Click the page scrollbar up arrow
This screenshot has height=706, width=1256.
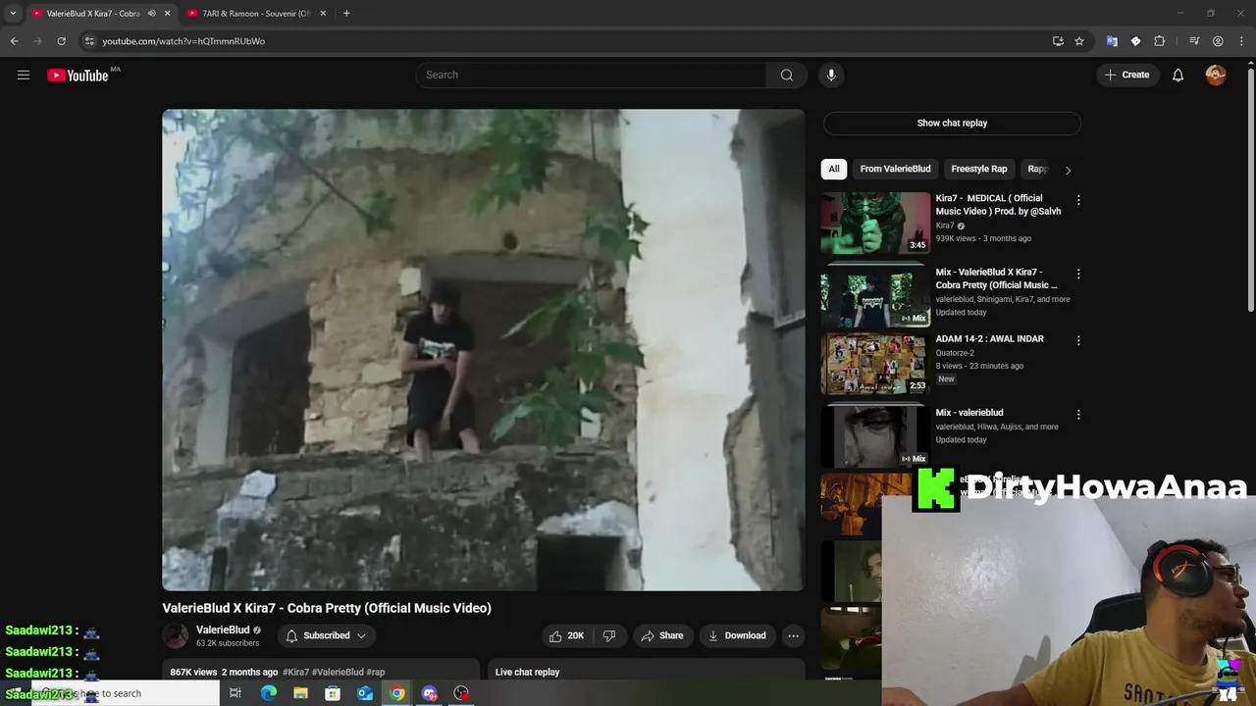tap(1250, 62)
